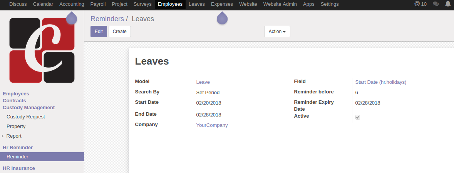Open the Property sidebar item
Viewport: 454px width, 173px height.
16,126
